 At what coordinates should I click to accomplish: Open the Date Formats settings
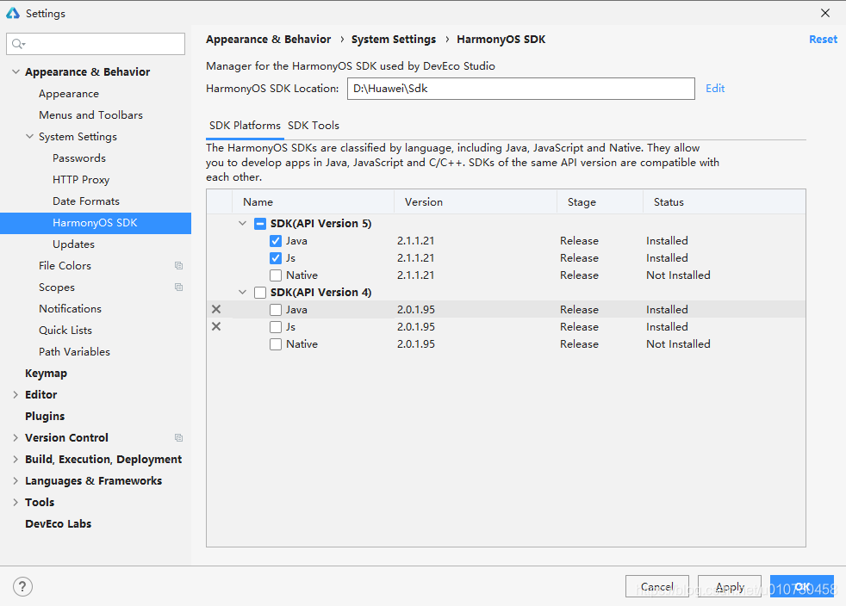point(86,201)
